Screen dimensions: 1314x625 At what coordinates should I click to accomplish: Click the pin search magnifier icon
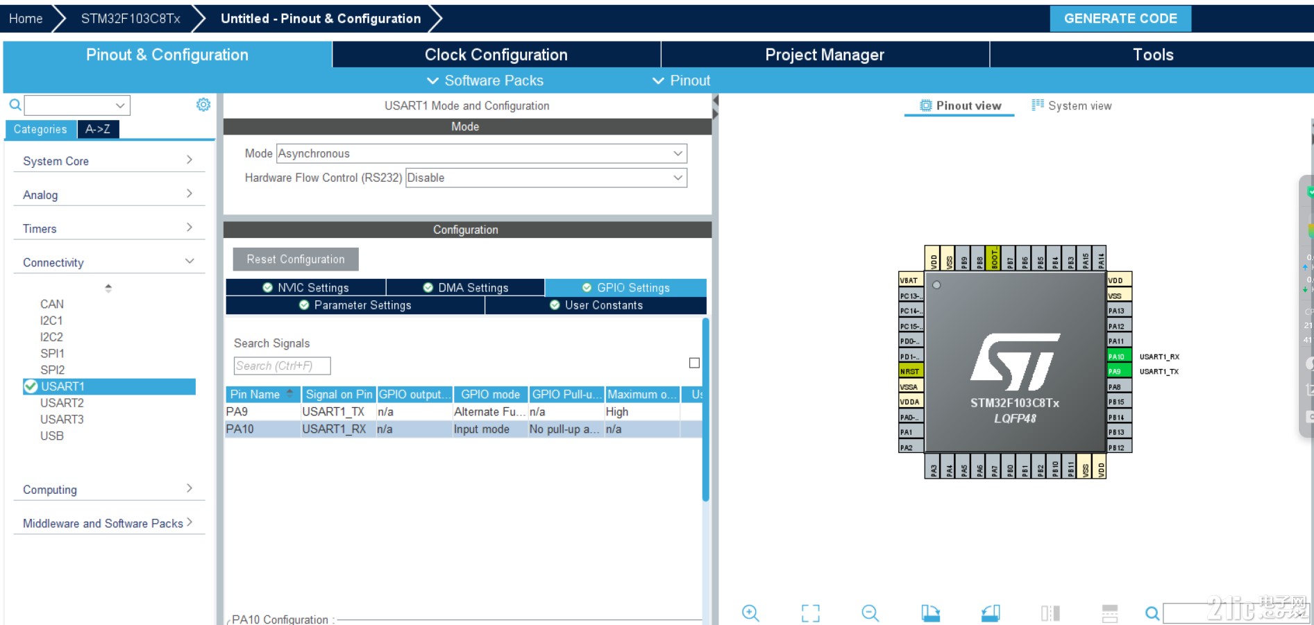tap(1152, 613)
